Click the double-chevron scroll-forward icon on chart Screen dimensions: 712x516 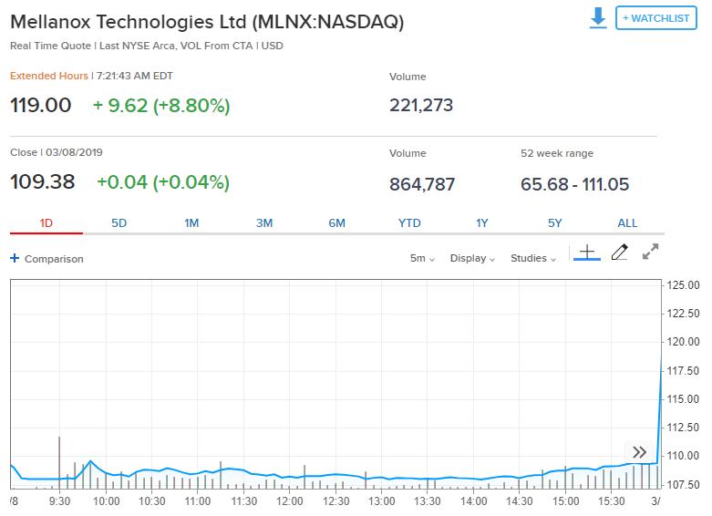coord(639,452)
